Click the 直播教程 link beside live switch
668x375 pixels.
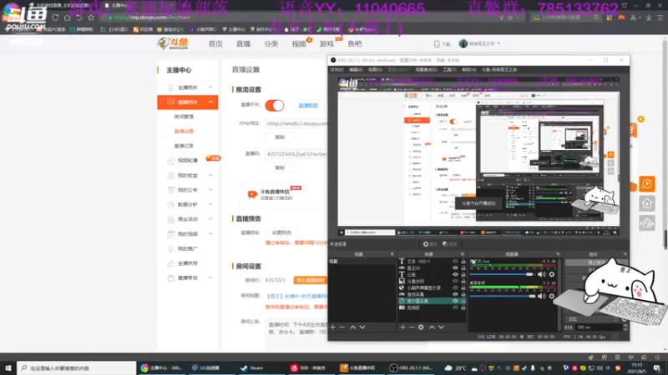coord(308,106)
